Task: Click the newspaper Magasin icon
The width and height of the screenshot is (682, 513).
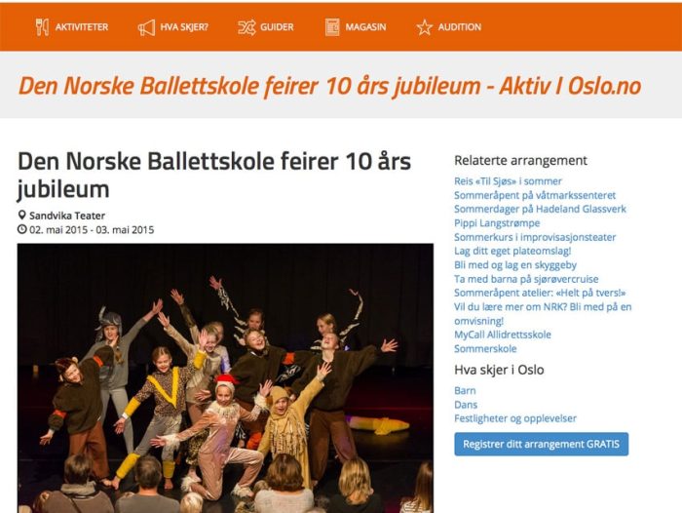Action: [332, 27]
